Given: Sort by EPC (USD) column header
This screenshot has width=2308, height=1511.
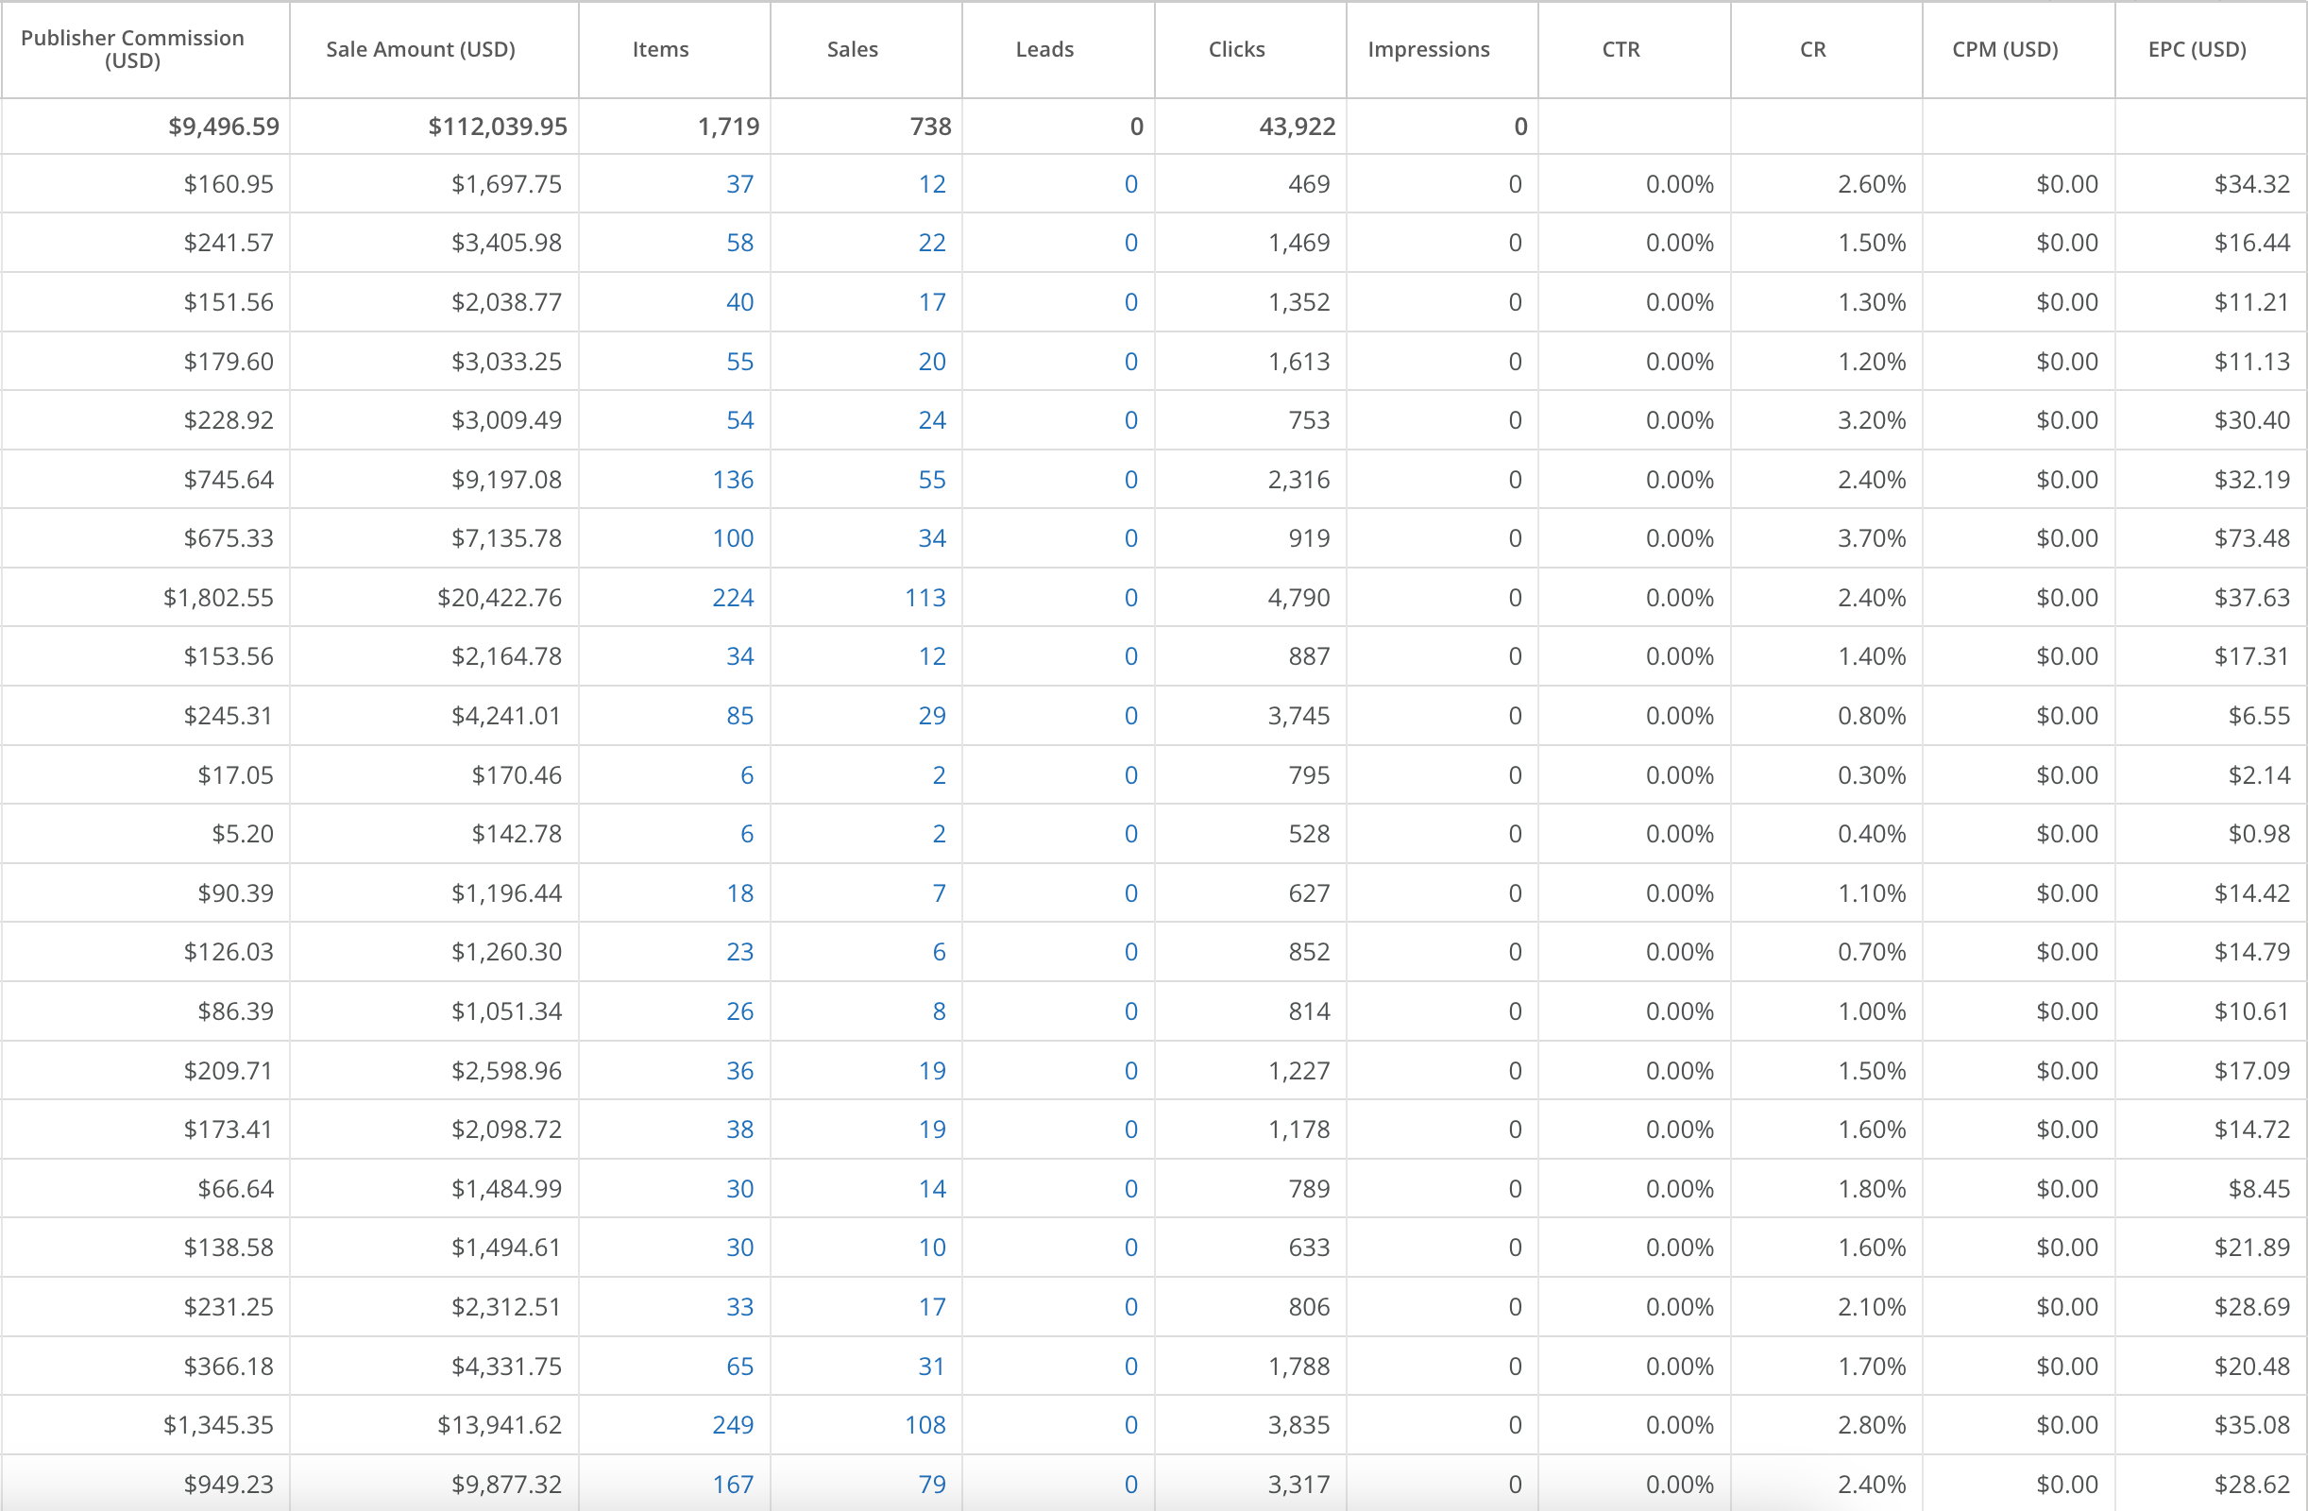Looking at the screenshot, I should coord(2197,49).
